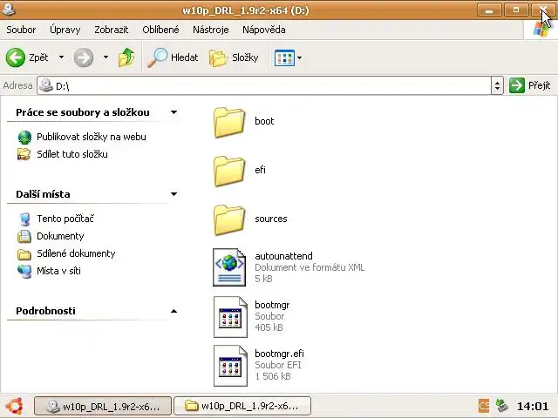Click Publikovat složky na webu link
Image resolution: width=558 pixels, height=418 pixels.
[92, 137]
